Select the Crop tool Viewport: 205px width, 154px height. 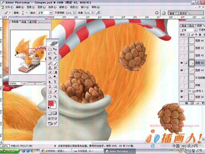[50, 58]
